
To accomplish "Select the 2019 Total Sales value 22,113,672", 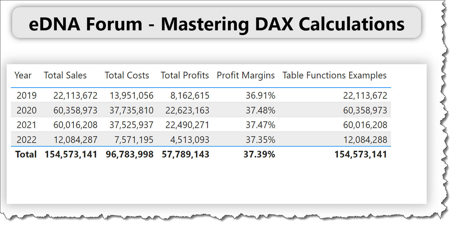I will coord(75,95).
